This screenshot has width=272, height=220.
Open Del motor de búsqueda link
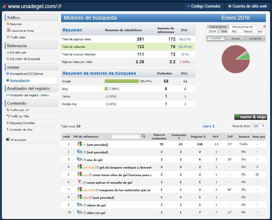(25, 59)
